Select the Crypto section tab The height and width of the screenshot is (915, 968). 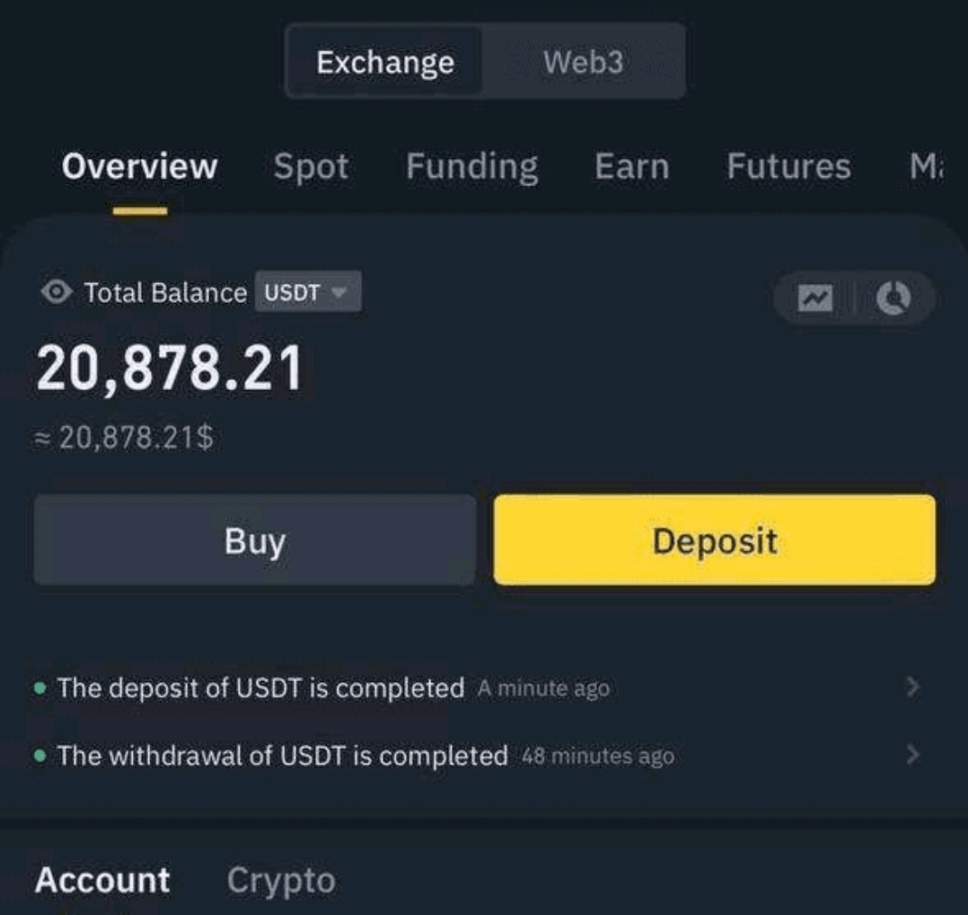pyautogui.click(x=282, y=881)
